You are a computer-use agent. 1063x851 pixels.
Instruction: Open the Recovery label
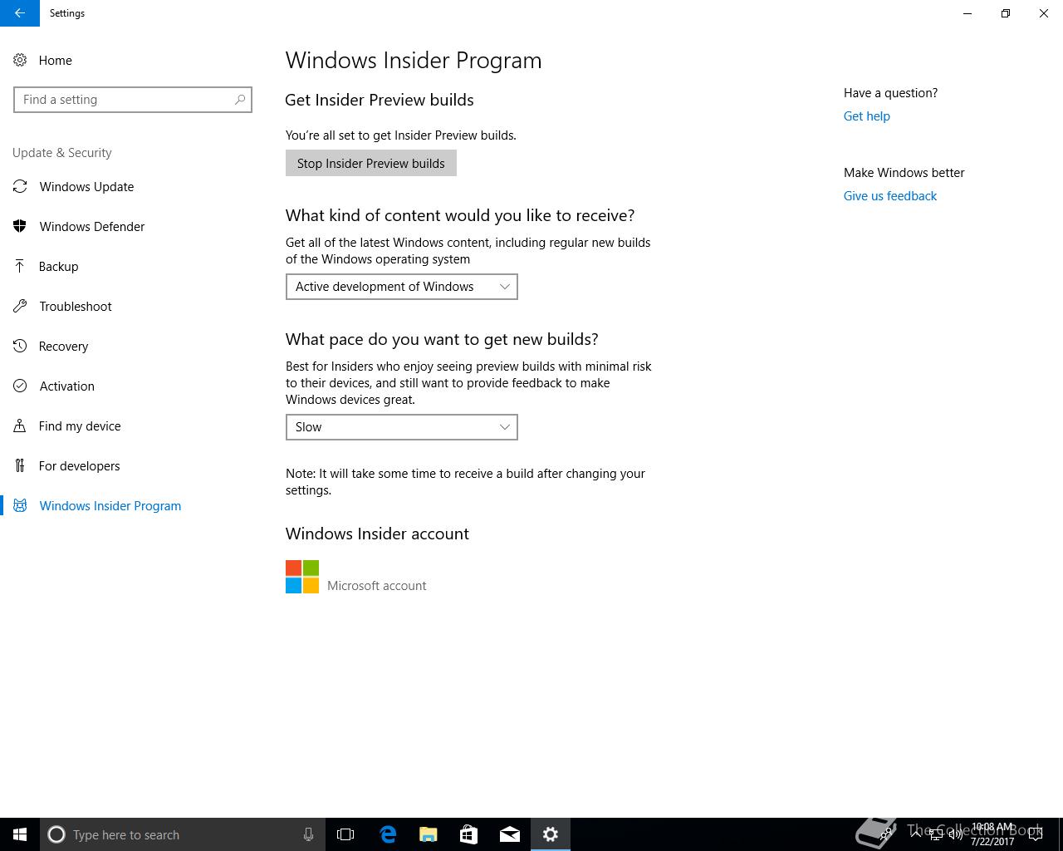[x=63, y=347]
